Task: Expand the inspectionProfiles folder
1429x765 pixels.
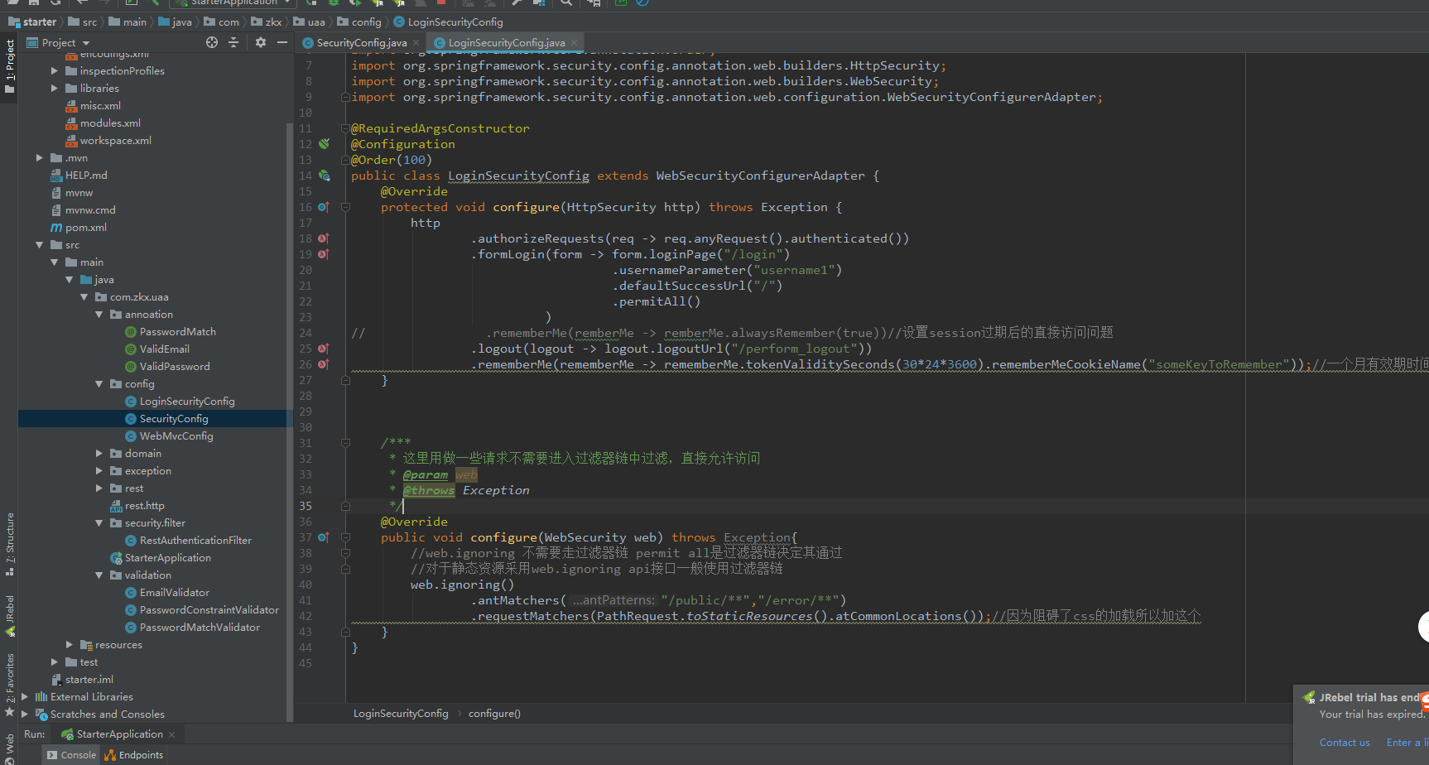Action: 55,71
